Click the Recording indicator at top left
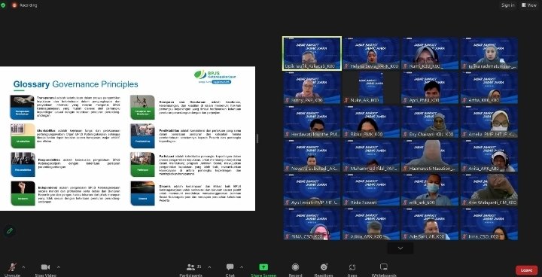Screen dimensions: 542x277 pyautogui.click(x=25, y=5)
